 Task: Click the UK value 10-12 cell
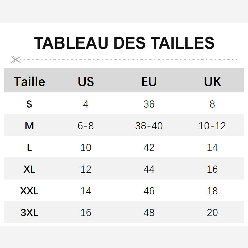point(212,126)
